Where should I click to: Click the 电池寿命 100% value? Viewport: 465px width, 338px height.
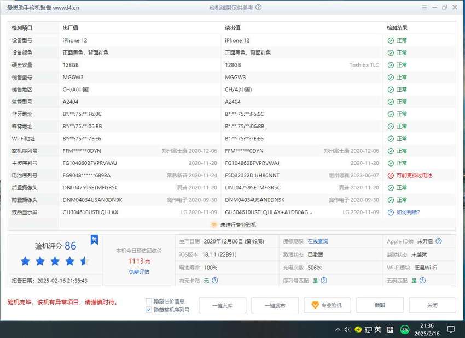pos(211,268)
